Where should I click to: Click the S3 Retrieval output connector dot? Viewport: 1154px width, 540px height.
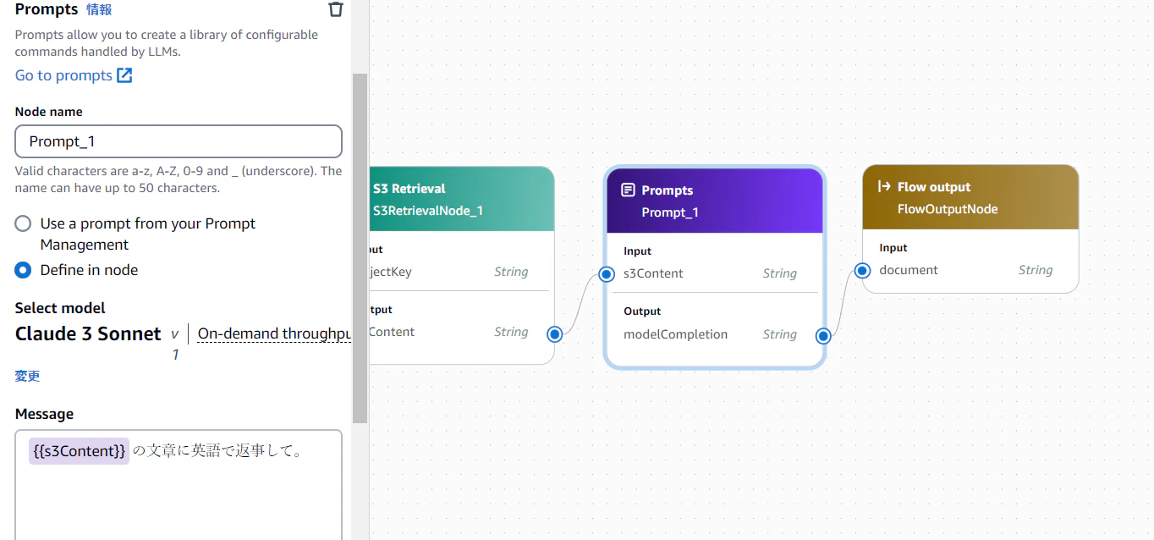[x=554, y=333]
